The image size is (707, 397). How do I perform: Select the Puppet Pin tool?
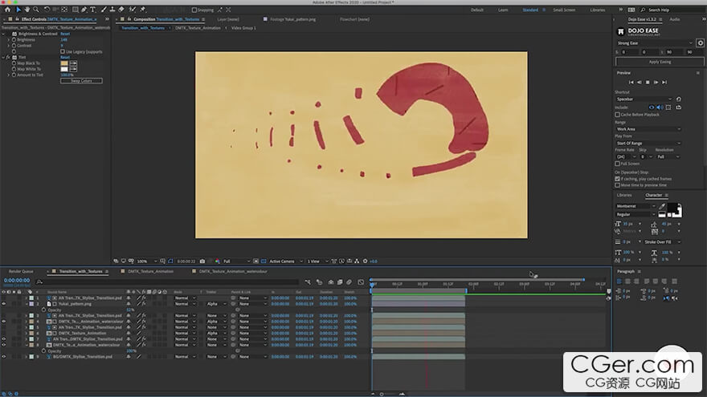[x=143, y=10]
